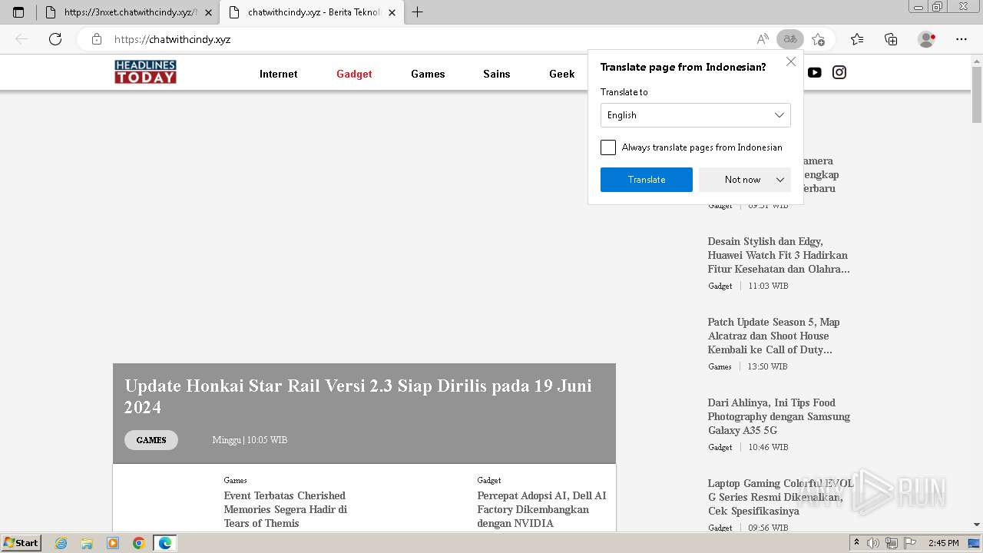Image resolution: width=983 pixels, height=553 pixels.
Task: Click the back navigation arrow
Action: tap(22, 39)
